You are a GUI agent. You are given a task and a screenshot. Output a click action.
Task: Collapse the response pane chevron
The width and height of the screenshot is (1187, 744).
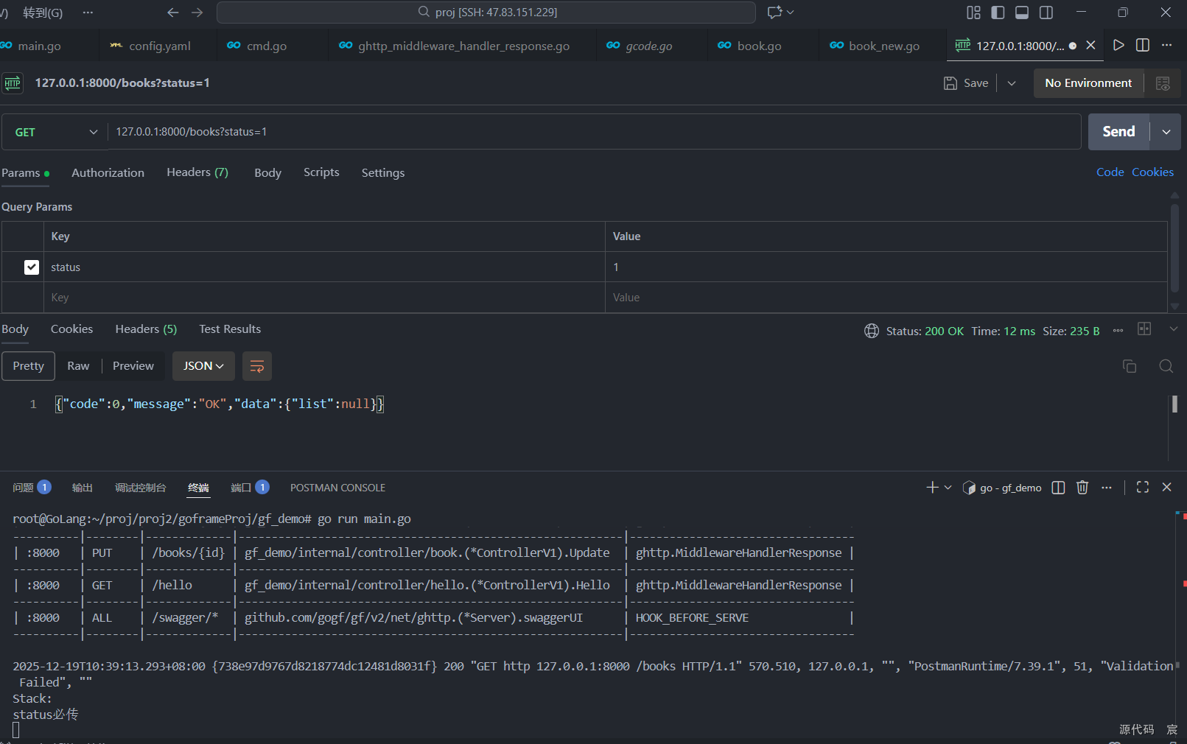pos(1174,329)
